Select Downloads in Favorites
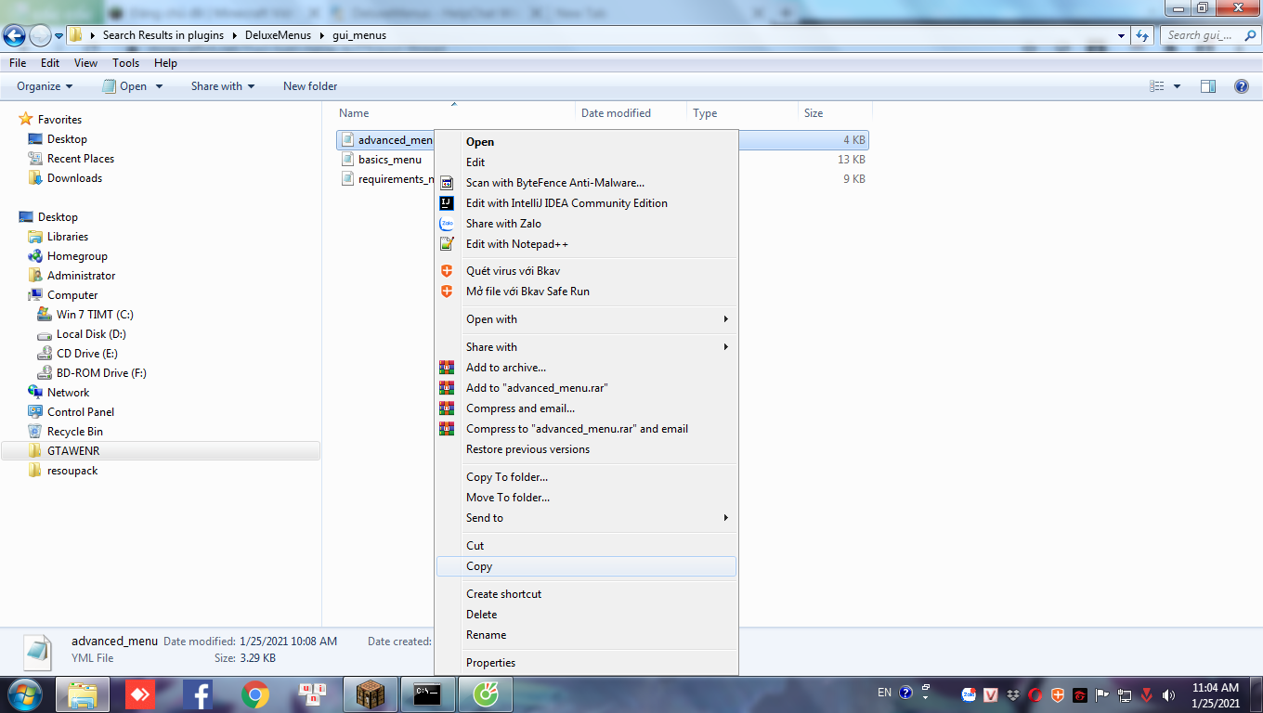This screenshot has width=1263, height=713. (x=75, y=178)
